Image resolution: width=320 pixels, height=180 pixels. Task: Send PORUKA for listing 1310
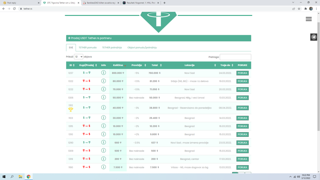point(242,134)
